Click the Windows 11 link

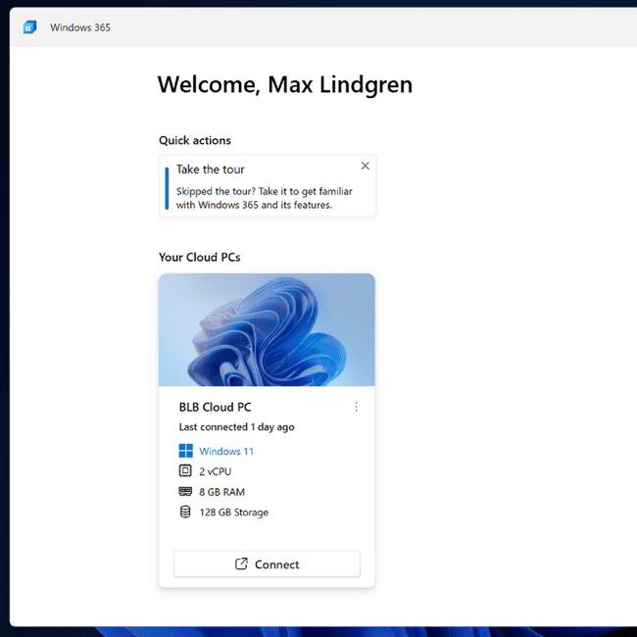pyautogui.click(x=226, y=452)
